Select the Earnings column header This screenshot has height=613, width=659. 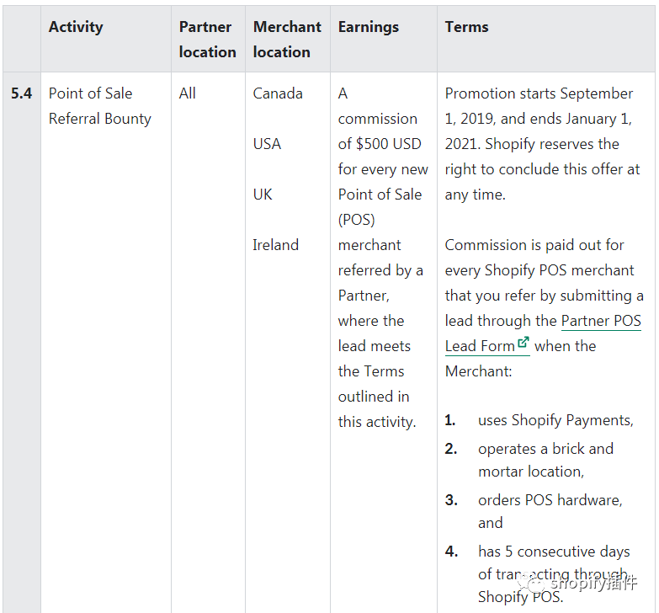[369, 27]
